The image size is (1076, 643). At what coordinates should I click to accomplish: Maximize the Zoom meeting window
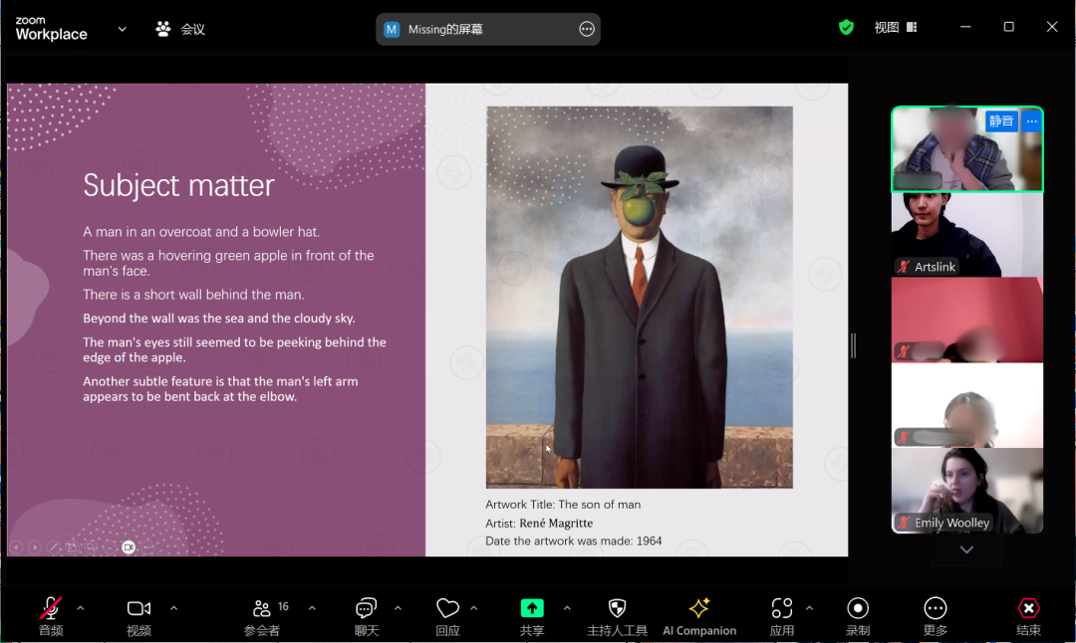[1008, 27]
